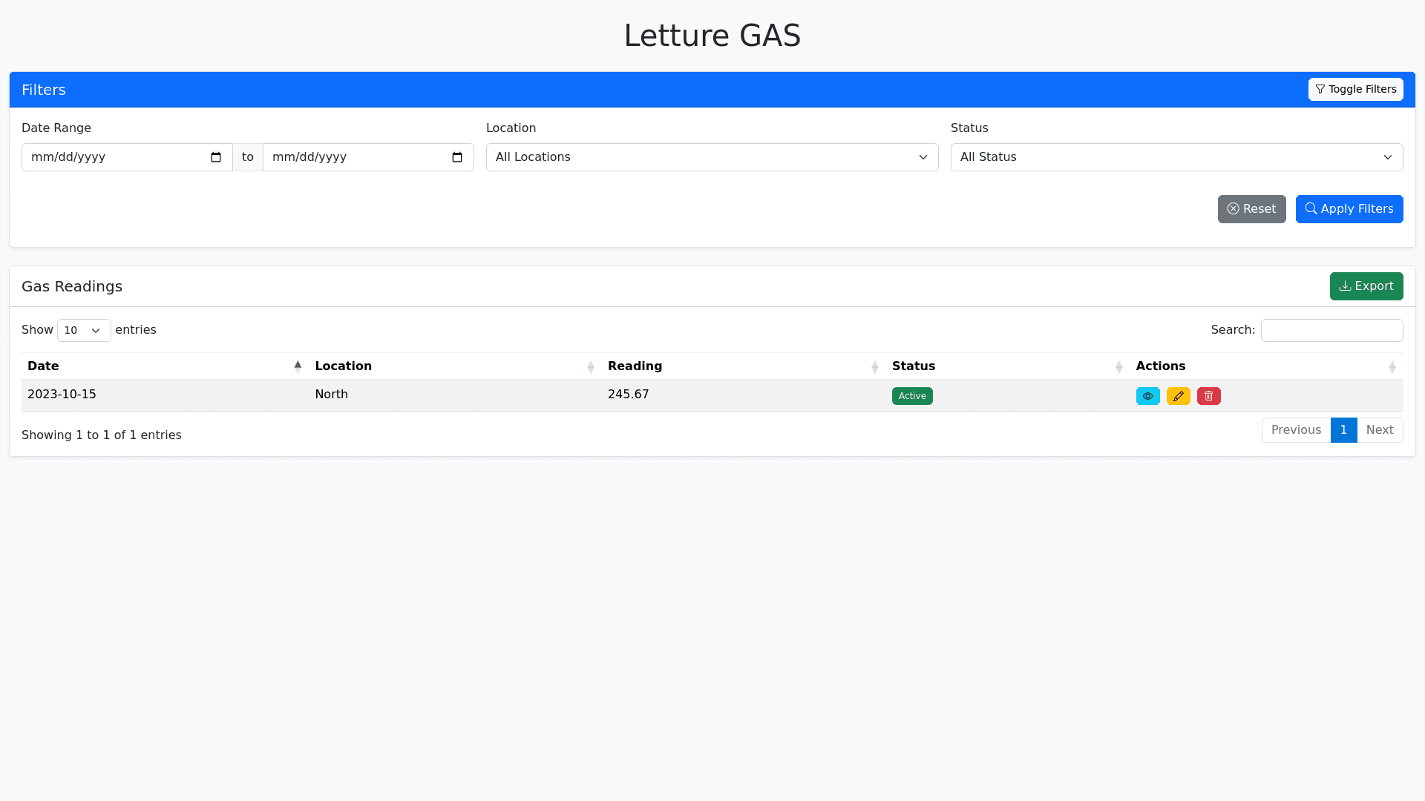Export the gas readings
This screenshot has height=801, width=1425.
click(x=1366, y=286)
